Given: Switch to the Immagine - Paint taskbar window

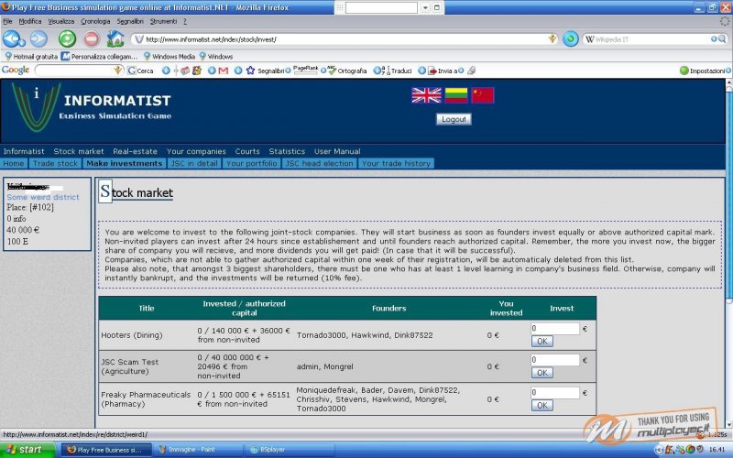Looking at the screenshot, I should tap(197, 450).
